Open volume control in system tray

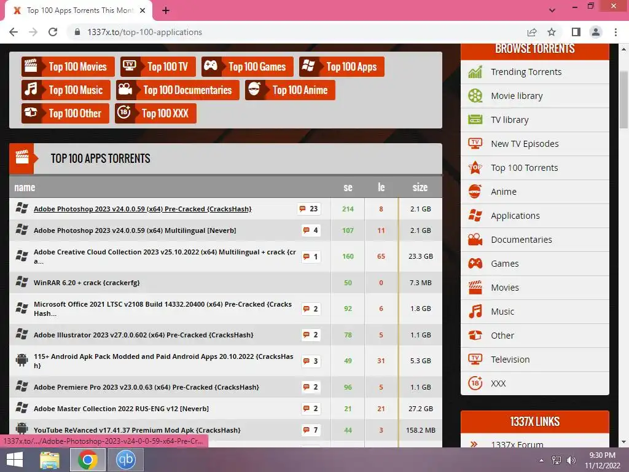(x=571, y=460)
